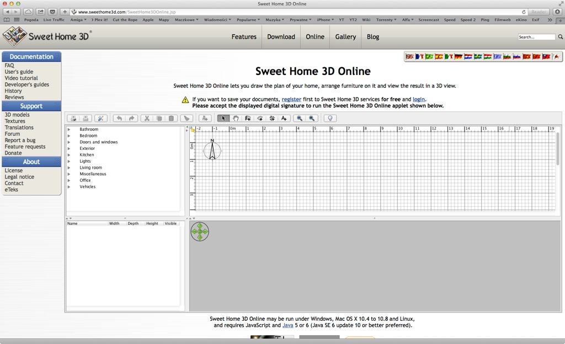The width and height of the screenshot is (565, 344).
Task: Select the arrow selection tool
Action: pos(223,119)
